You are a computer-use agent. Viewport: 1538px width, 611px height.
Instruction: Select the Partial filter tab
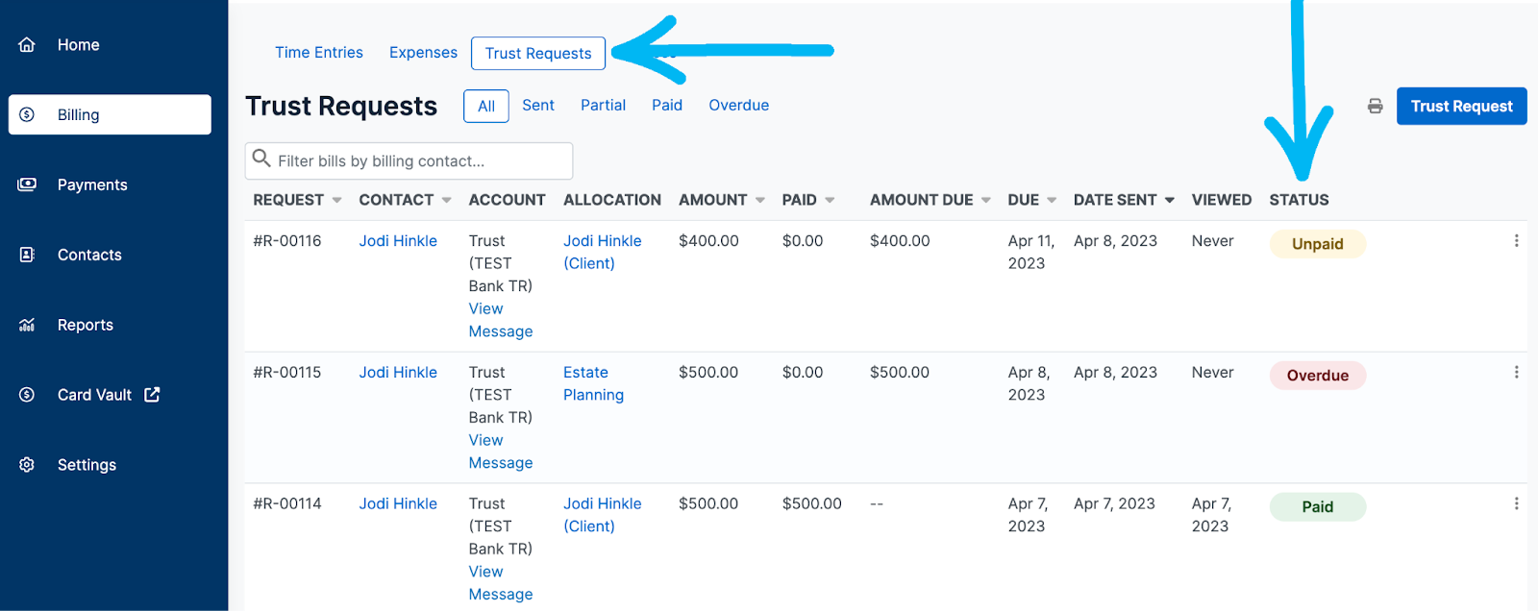[x=603, y=106]
